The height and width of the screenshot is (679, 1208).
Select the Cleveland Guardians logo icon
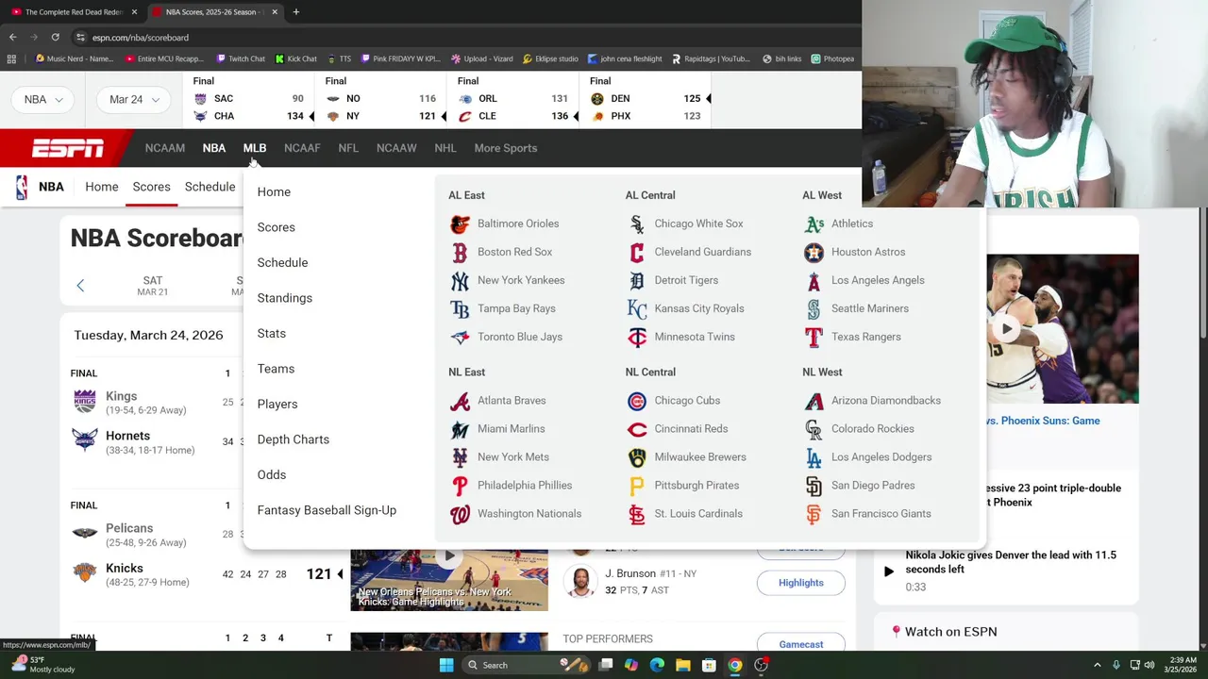click(637, 252)
